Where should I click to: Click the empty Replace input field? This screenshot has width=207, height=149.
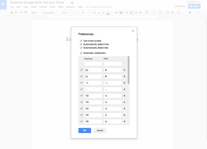(93, 63)
